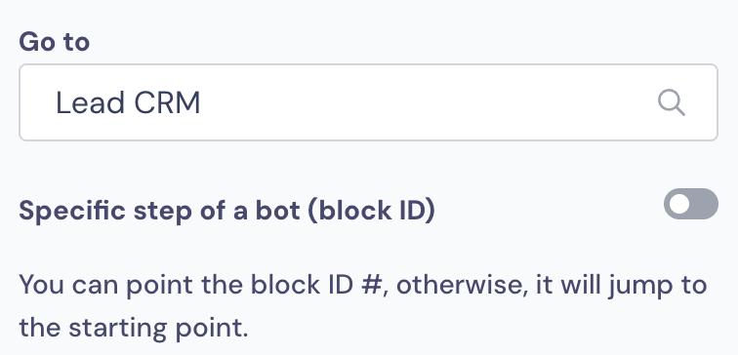Focus the Go to search box
This screenshot has width=738, height=355.
click(368, 102)
